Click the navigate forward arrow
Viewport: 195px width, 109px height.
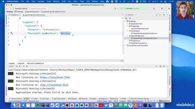click(x=10, y=8)
